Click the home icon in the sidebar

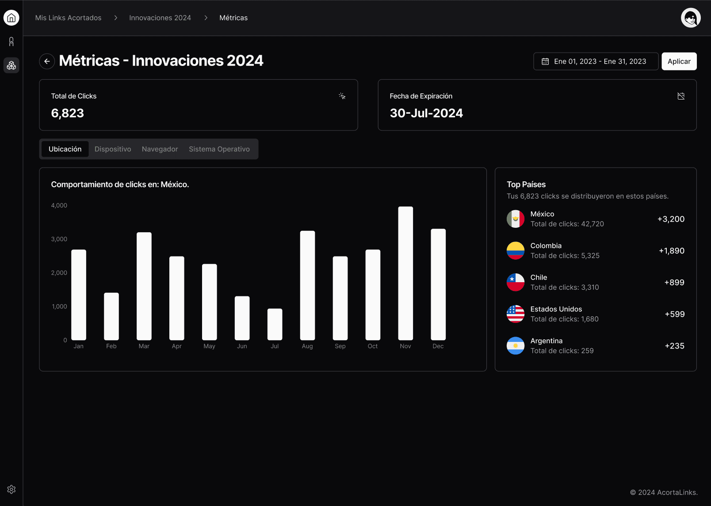(11, 18)
